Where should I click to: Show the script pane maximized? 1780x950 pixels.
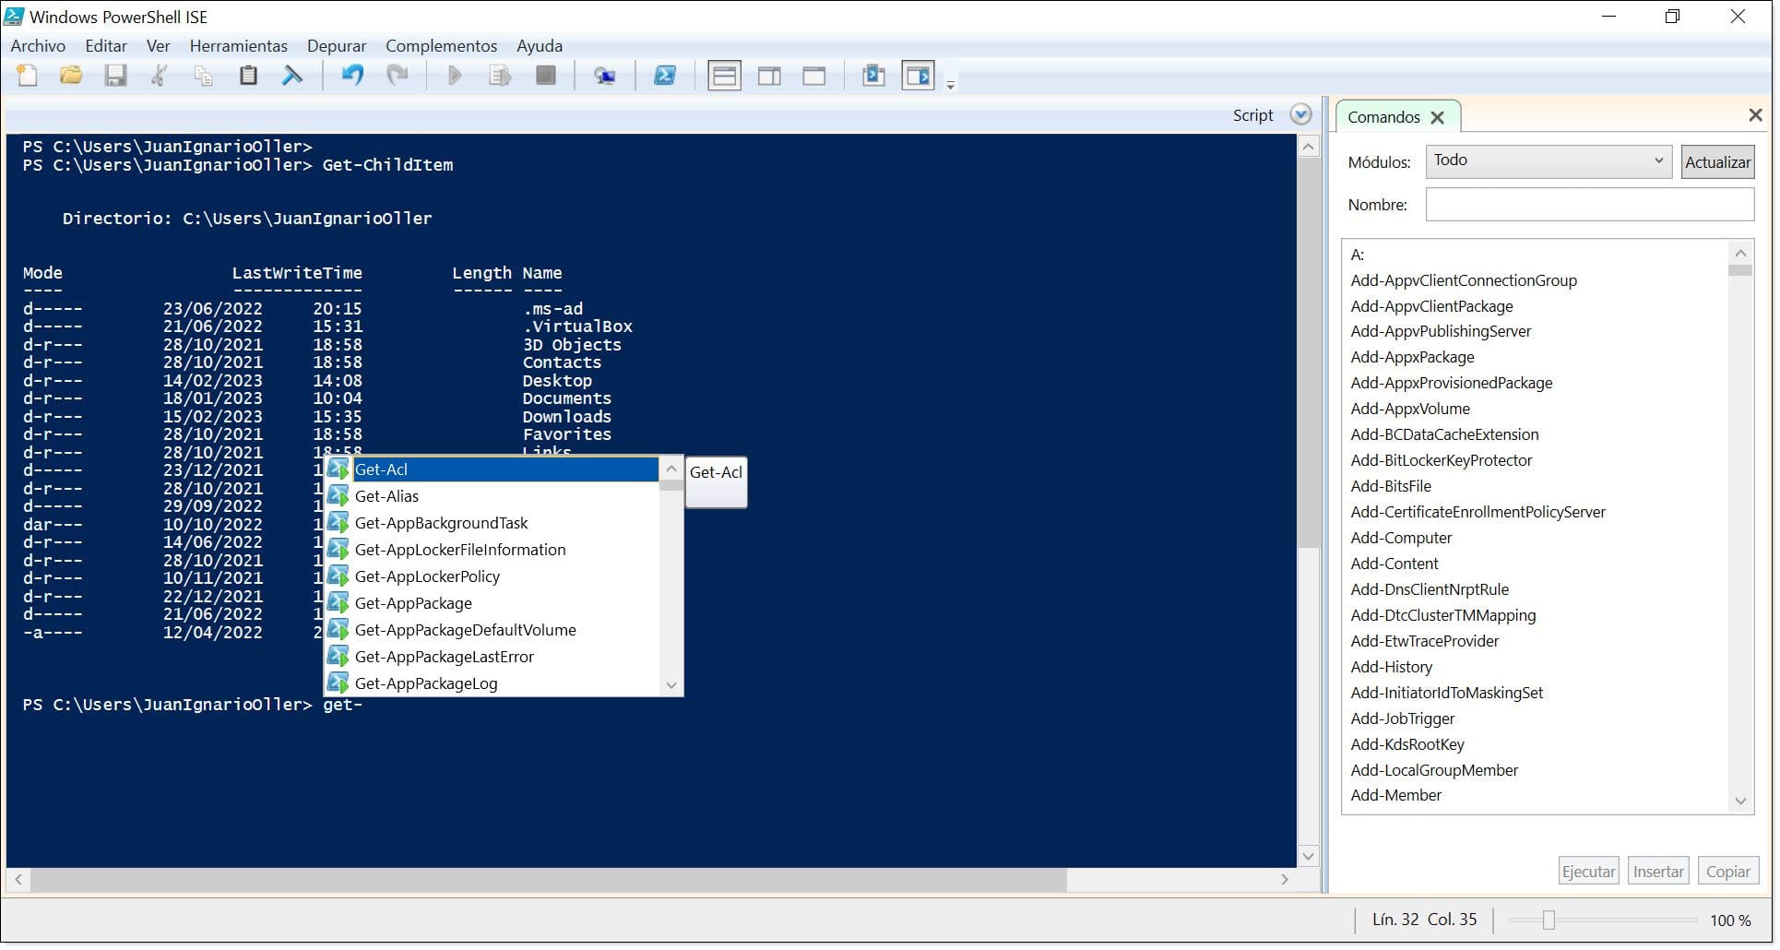tap(814, 76)
